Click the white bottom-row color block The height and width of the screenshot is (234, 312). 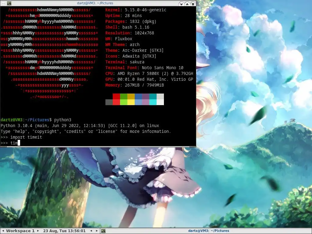[x=160, y=102]
